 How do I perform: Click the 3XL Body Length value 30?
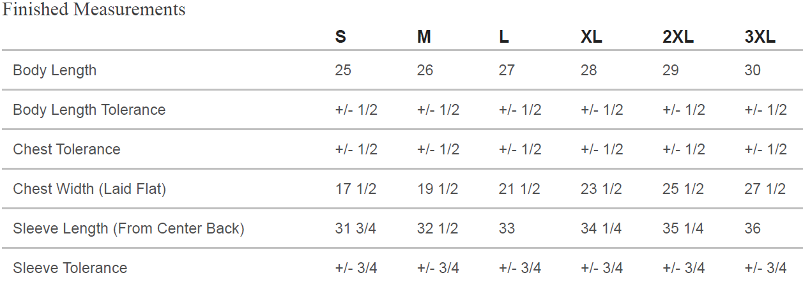pyautogui.click(x=753, y=70)
